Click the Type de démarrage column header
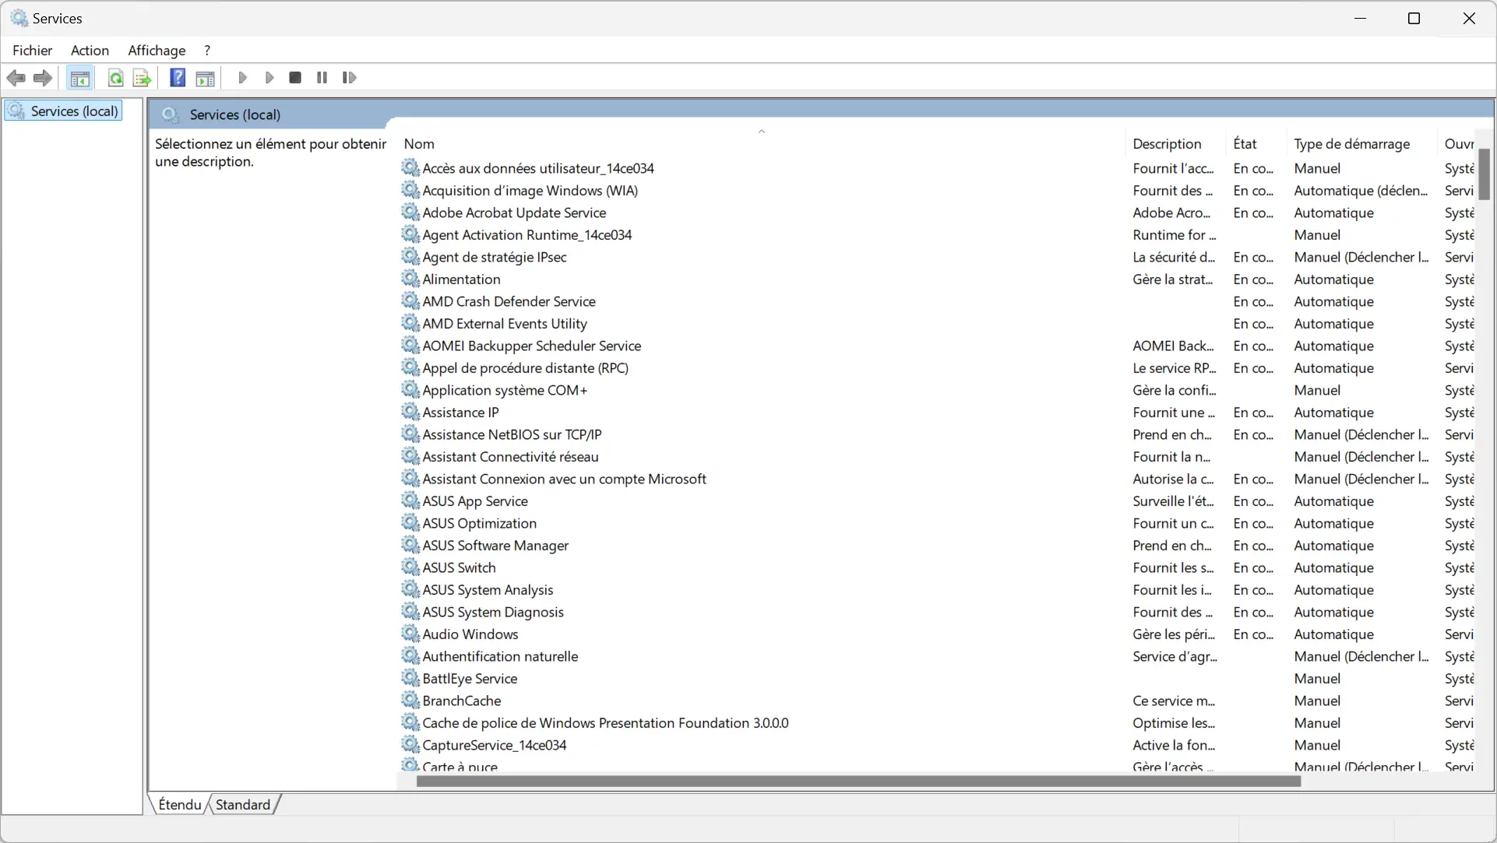Screen dimensions: 1497x843 1351,144
